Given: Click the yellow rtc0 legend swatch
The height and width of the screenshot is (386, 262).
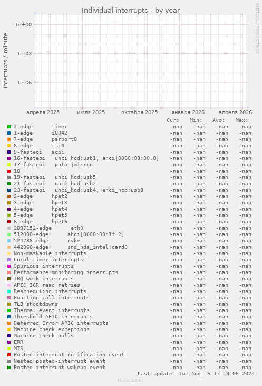Looking at the screenshot, I should tap(9, 146).
